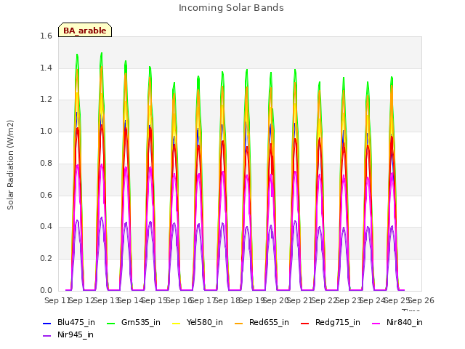This screenshot has width=465, height=349.
Task: Click the 0.0 y-axis tick label
Action: (x=46, y=290)
